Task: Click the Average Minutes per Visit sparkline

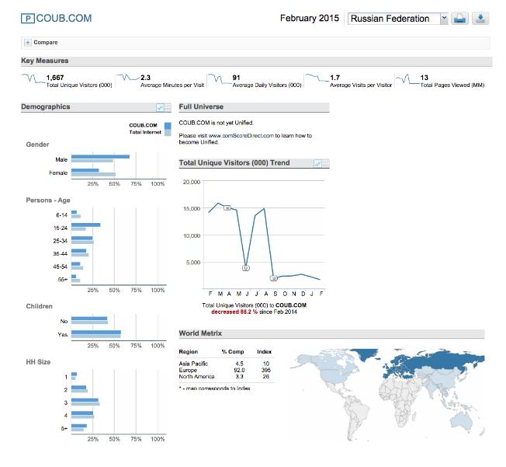Action: [x=127, y=78]
